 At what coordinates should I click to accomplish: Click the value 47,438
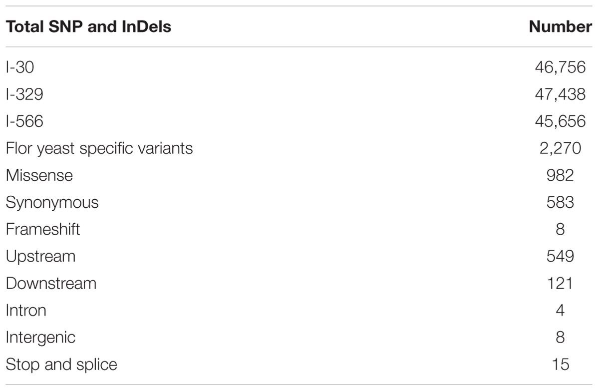[x=560, y=94]
